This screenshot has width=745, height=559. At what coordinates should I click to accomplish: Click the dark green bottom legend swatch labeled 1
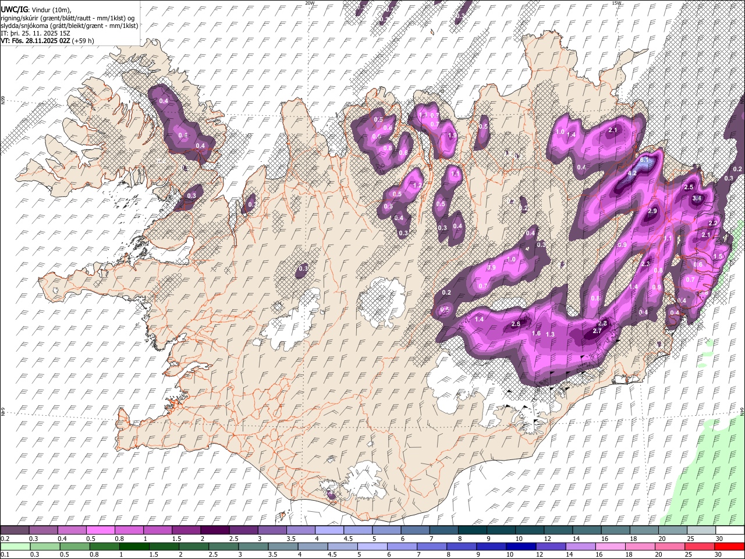[x=134, y=547]
